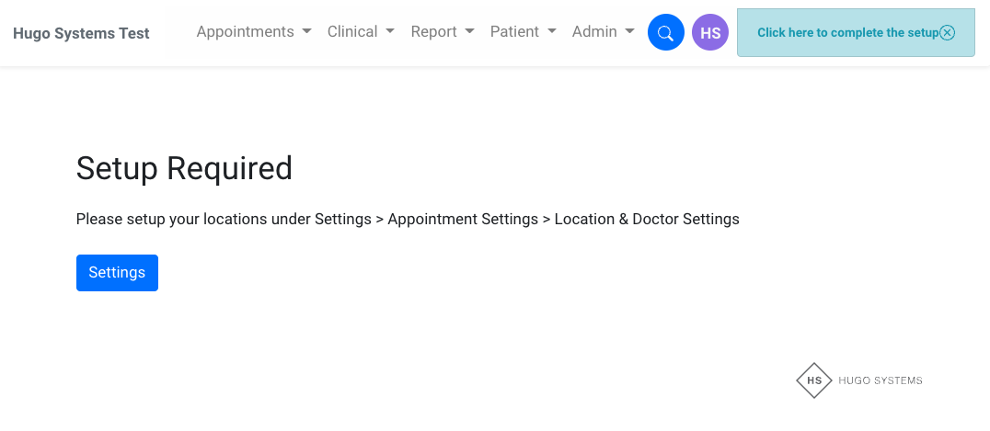Image resolution: width=990 pixels, height=431 pixels.
Task: Open the Report menu
Action: 434,31
